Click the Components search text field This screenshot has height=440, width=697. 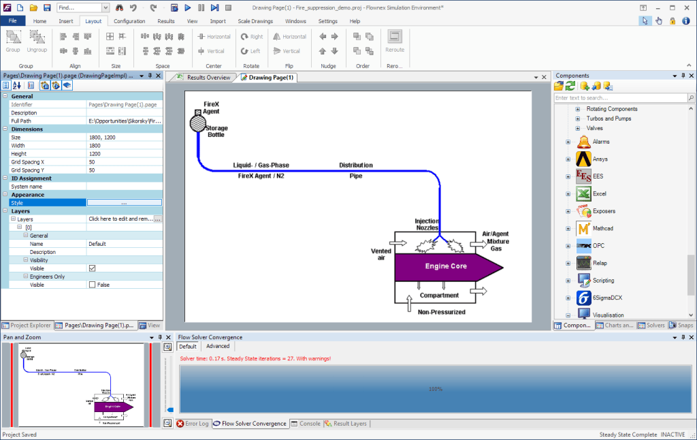(x=621, y=98)
